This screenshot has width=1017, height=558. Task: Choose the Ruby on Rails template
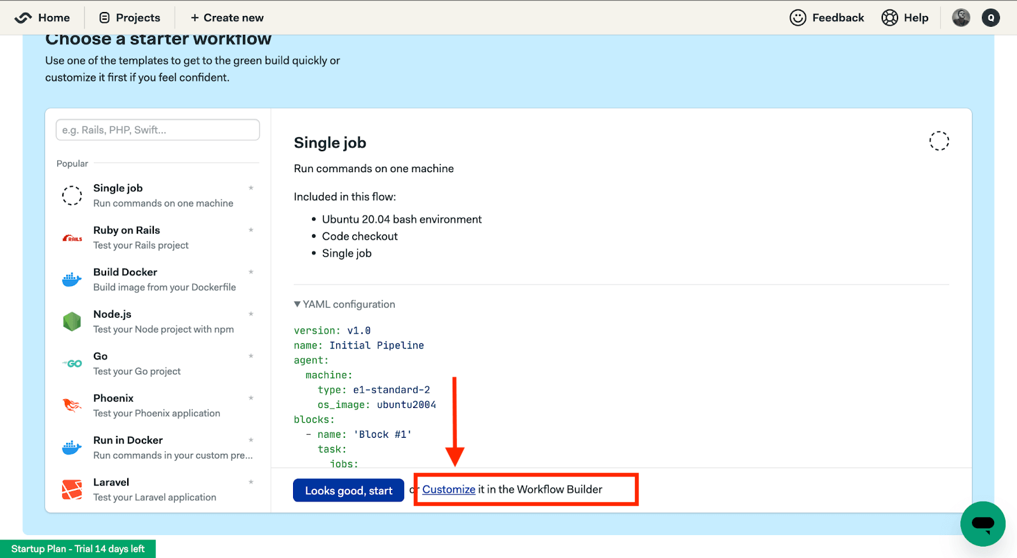pos(158,237)
